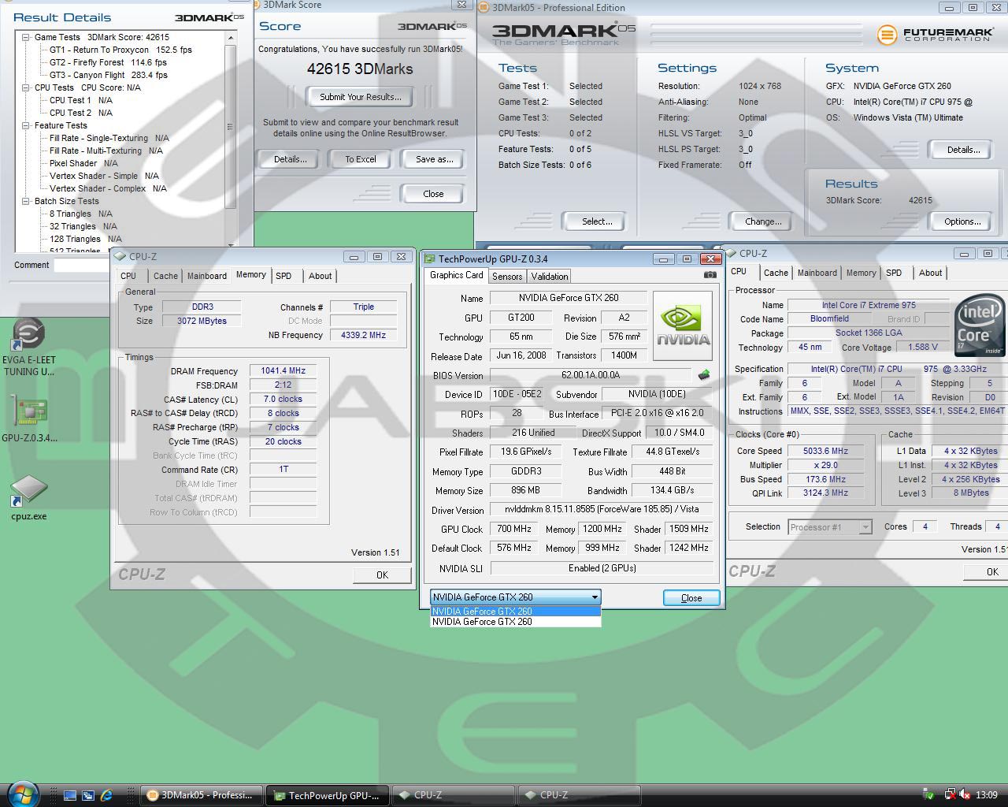Click the Result Details scrollbar up arrow
The height and width of the screenshot is (807, 1008).
pos(231,38)
